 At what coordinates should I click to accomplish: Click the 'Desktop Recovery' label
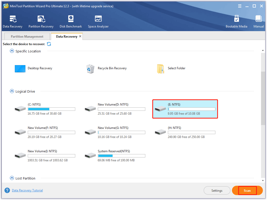click(40, 68)
